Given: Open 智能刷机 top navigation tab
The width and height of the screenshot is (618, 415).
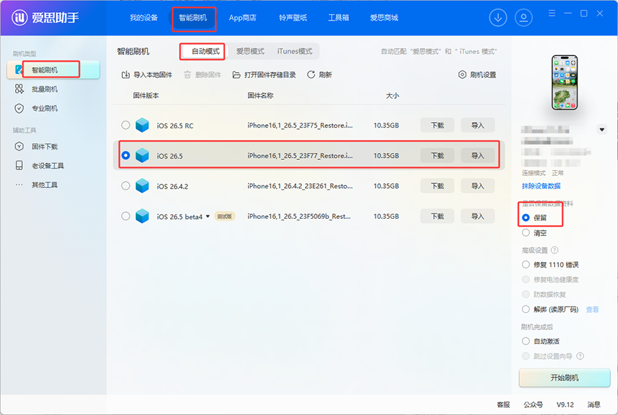Looking at the screenshot, I should tap(193, 18).
